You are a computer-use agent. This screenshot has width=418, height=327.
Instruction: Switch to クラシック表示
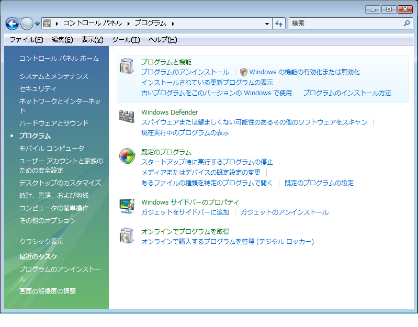coord(41,241)
